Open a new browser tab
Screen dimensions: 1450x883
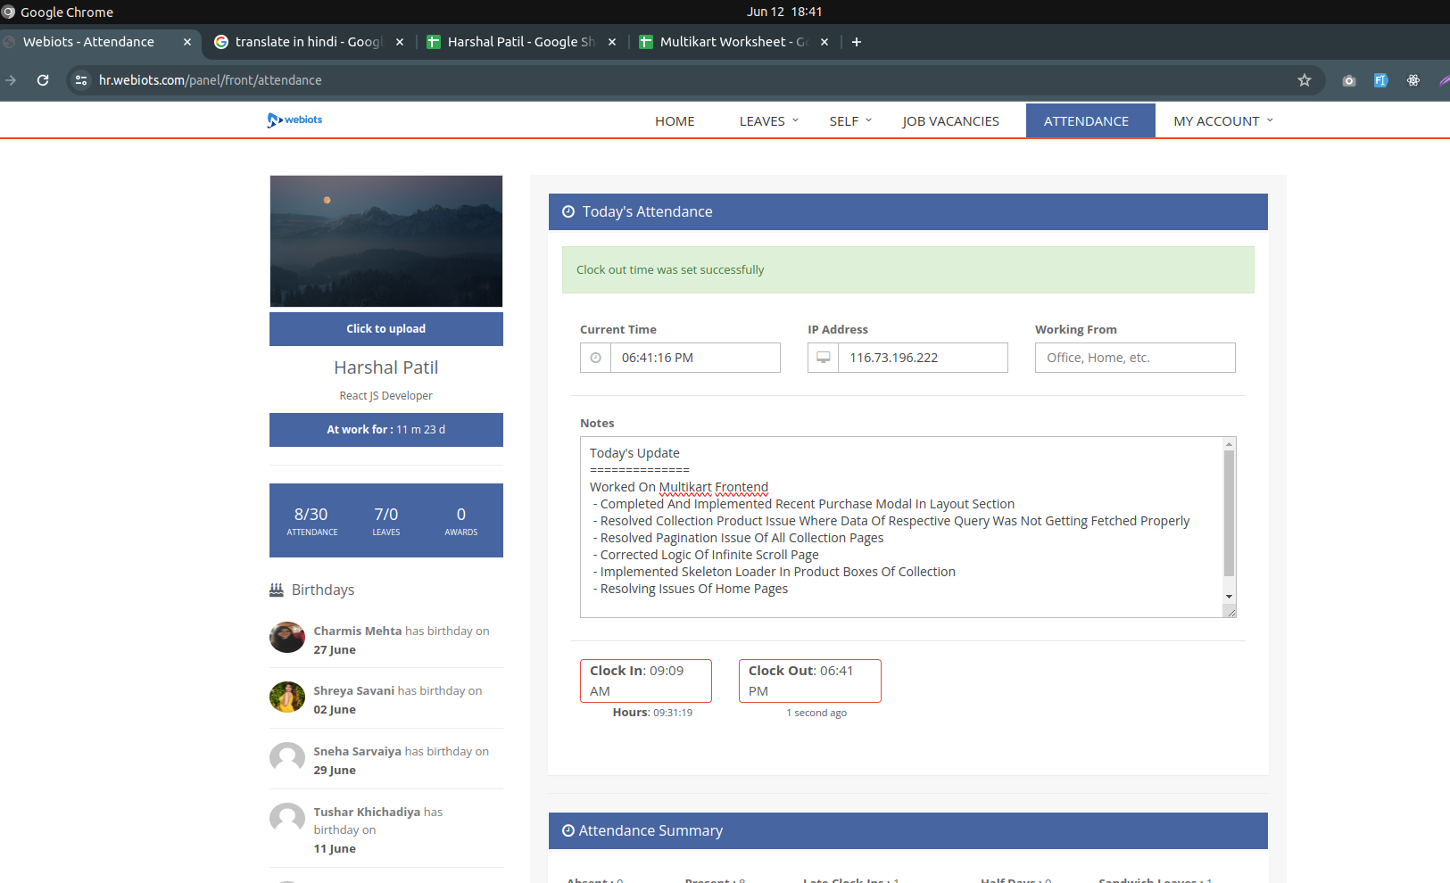click(856, 42)
